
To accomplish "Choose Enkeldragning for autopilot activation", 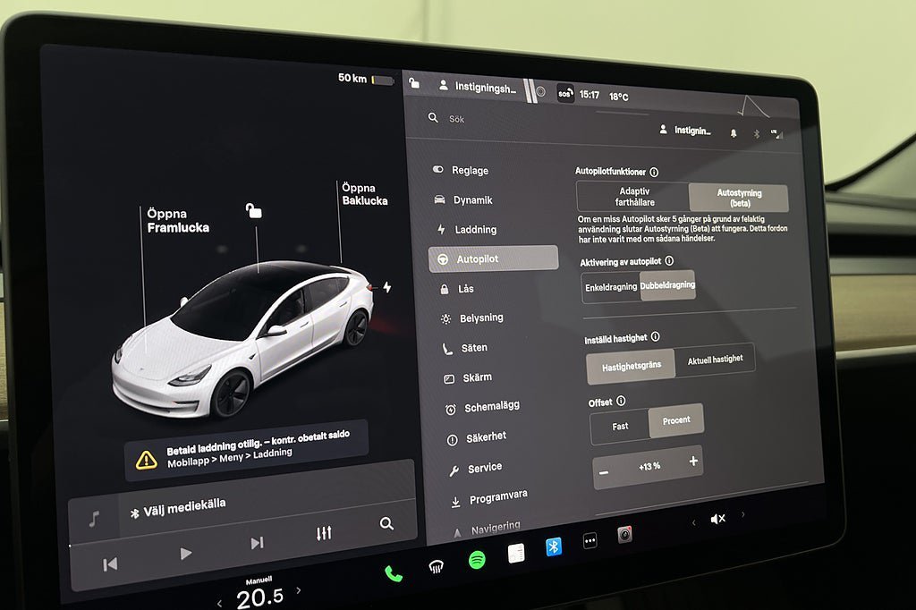I will coord(611,287).
